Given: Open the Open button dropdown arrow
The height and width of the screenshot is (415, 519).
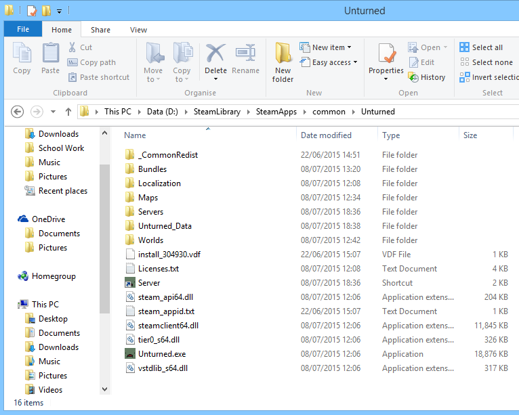Looking at the screenshot, I should click(x=445, y=47).
